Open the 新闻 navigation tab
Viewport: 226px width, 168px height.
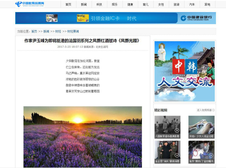click(84, 5)
